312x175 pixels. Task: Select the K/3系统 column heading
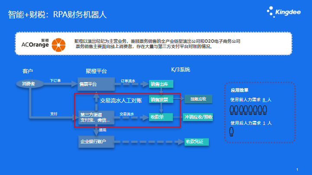(x=181, y=70)
